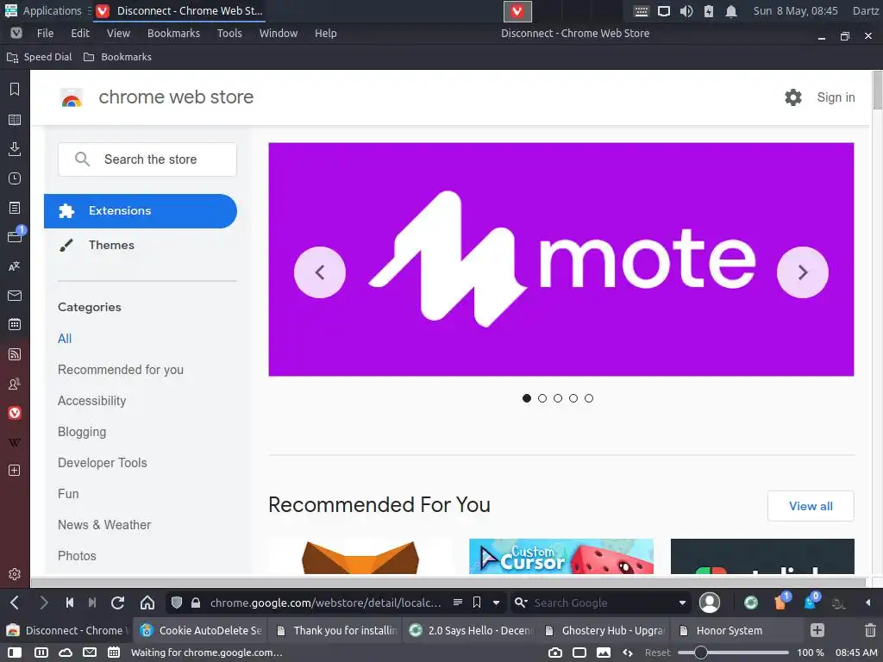Screen dimensions: 883x662
Task: Open the tracker blocker shield icon
Action: click(x=176, y=603)
